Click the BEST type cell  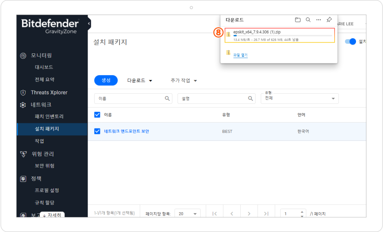pyautogui.click(x=227, y=132)
